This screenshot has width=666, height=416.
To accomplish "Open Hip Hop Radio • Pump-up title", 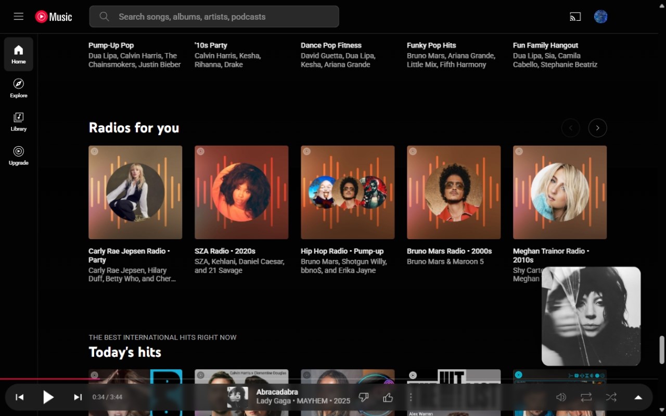I will [x=342, y=251].
